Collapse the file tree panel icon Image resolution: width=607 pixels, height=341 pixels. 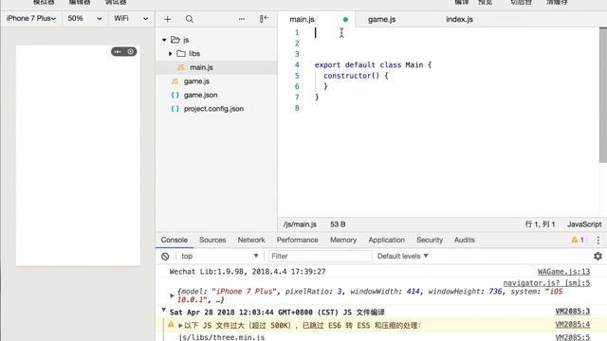tap(264, 19)
